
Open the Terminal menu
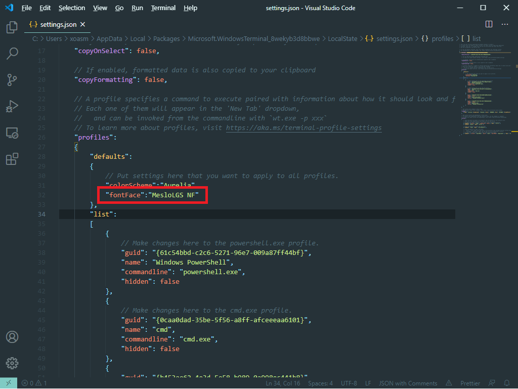tap(163, 8)
